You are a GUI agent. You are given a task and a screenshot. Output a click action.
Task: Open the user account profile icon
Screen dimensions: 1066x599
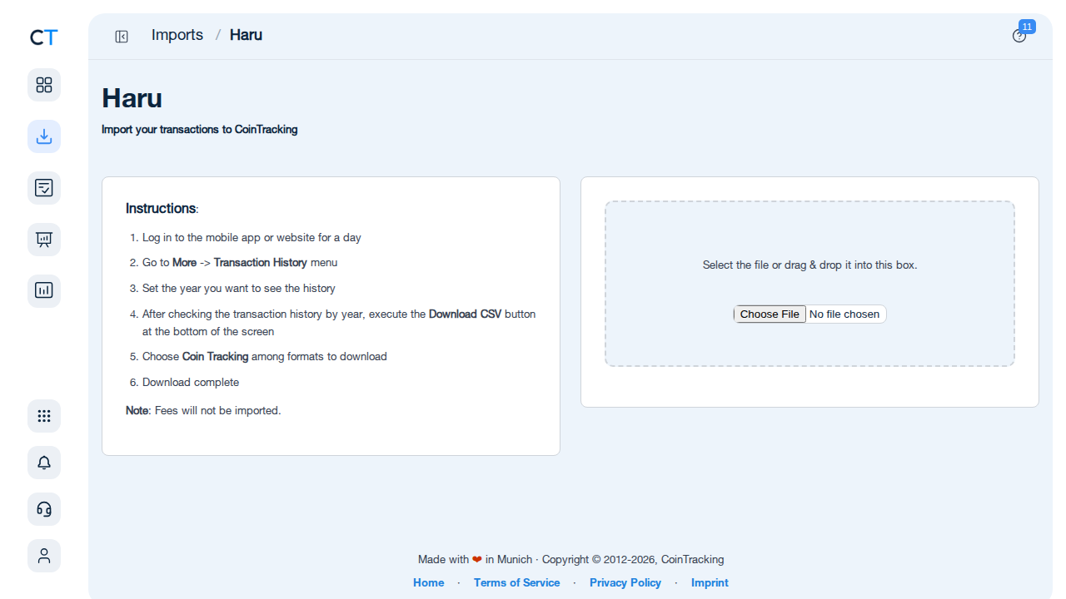pos(44,556)
